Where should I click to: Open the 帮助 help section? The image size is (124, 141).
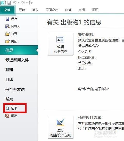click(x=9, y=99)
